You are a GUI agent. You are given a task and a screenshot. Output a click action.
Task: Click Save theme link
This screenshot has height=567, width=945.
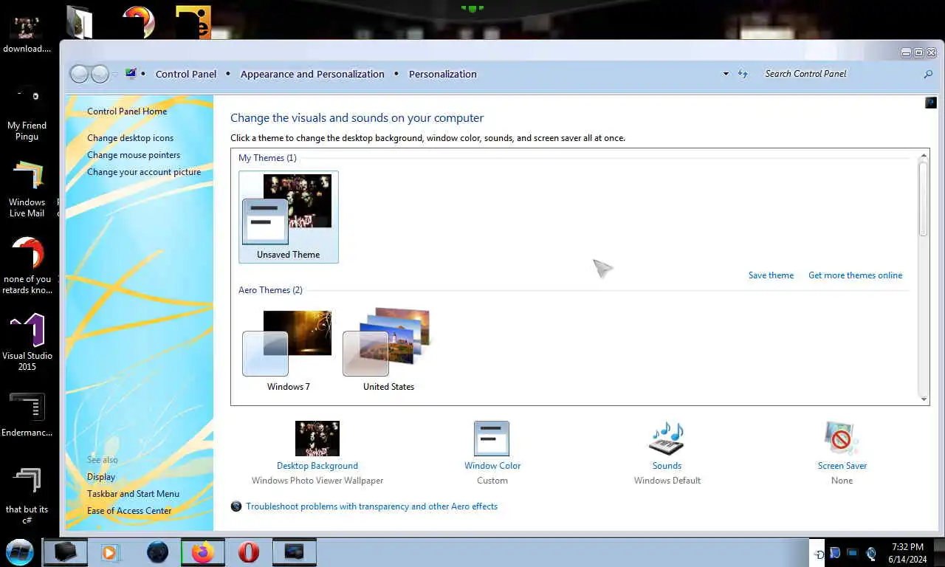771,275
